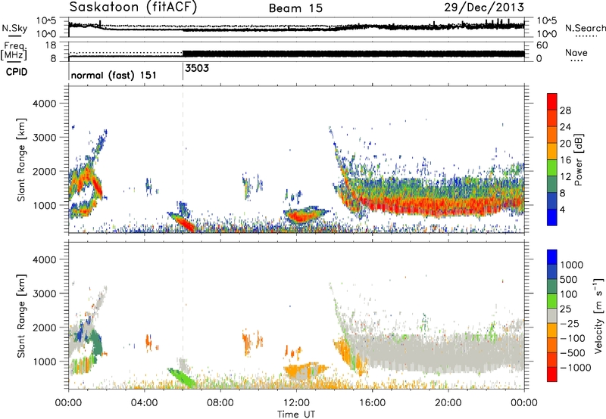Select 'Slant Range [km]' label of velocity panel
606x419 pixels.
click(21, 315)
